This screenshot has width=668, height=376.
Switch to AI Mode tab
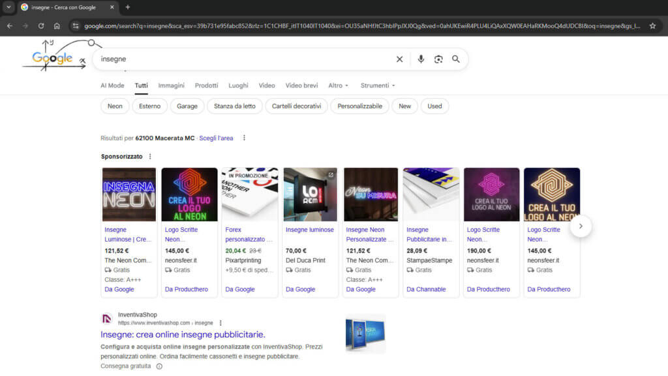112,86
